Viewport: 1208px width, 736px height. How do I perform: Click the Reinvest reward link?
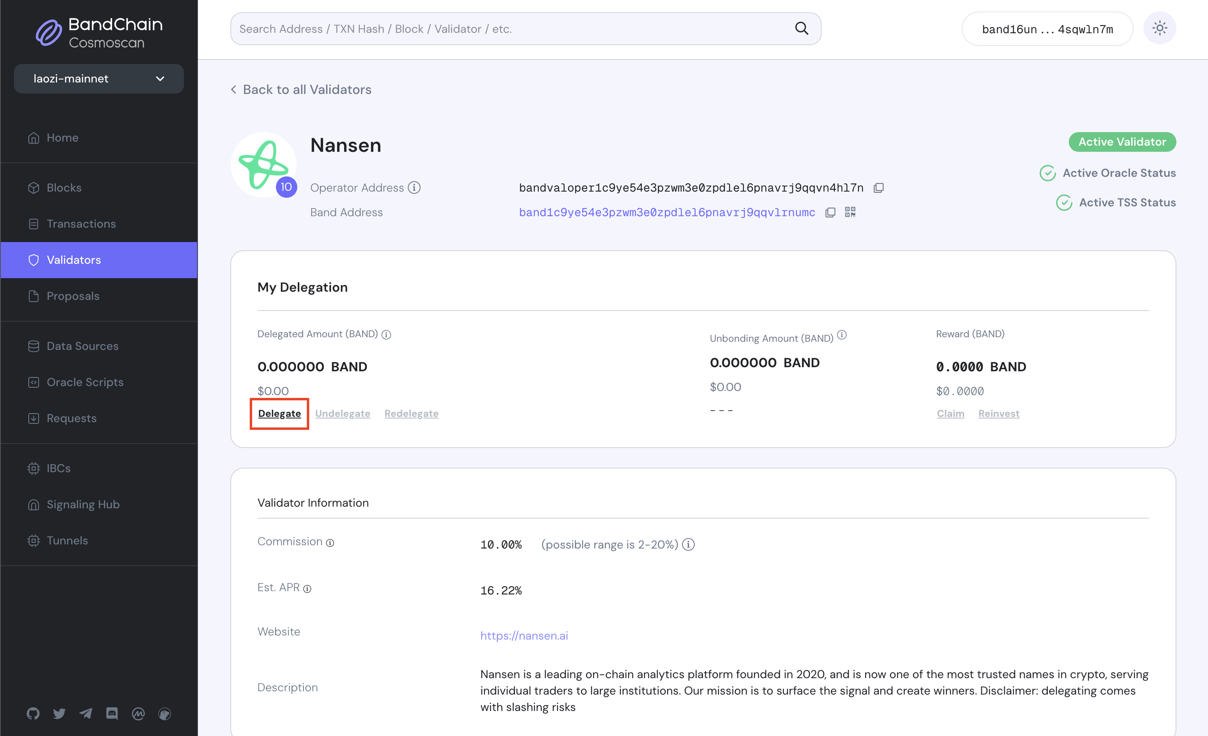(x=999, y=413)
